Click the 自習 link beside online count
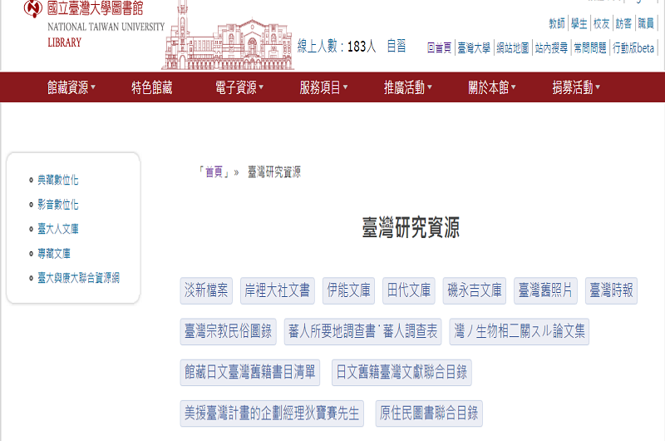The width and height of the screenshot is (665, 441). click(397, 46)
